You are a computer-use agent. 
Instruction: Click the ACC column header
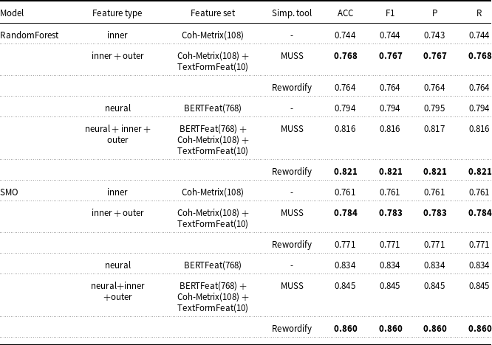[x=345, y=13]
